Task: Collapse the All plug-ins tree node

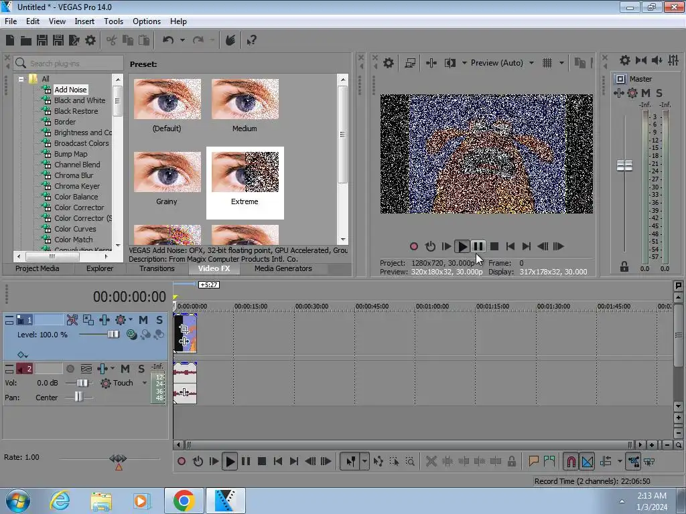Action: pyautogui.click(x=21, y=79)
